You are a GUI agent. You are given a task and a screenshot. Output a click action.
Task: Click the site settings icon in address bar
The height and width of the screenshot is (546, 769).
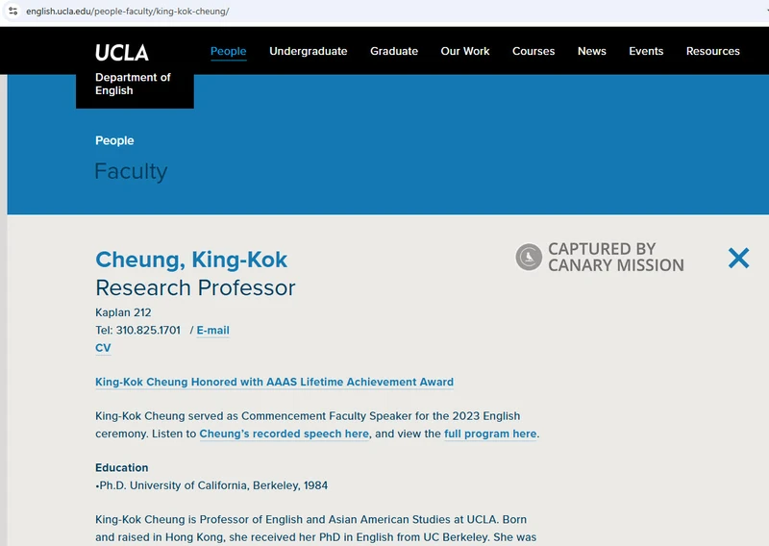coord(13,11)
